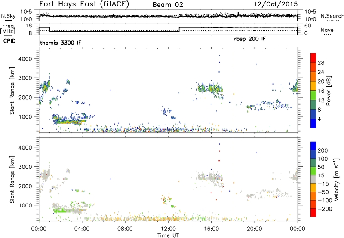Click the "-15" tick on Velocity colorbar
Viewport: 344px width, 238px height.
tap(323, 184)
